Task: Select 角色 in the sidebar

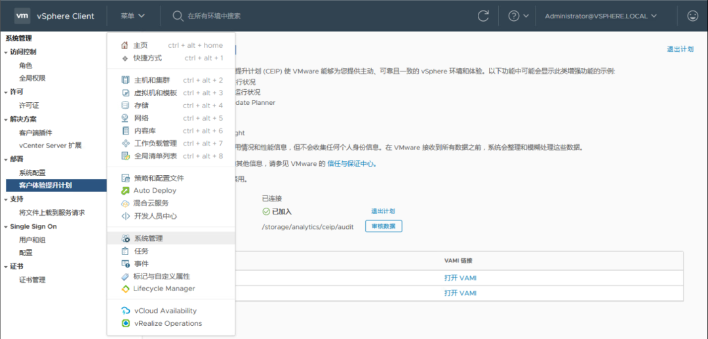Action: tap(26, 66)
